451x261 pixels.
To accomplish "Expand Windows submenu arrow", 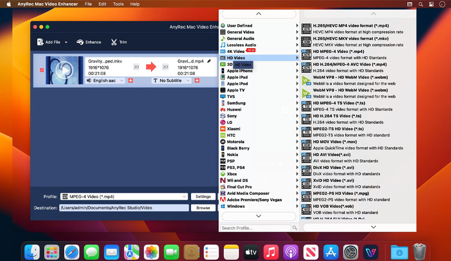I will tap(297, 206).
